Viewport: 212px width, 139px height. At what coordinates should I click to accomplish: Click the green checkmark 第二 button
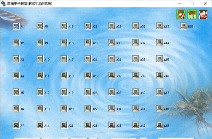click(x=181, y=14)
